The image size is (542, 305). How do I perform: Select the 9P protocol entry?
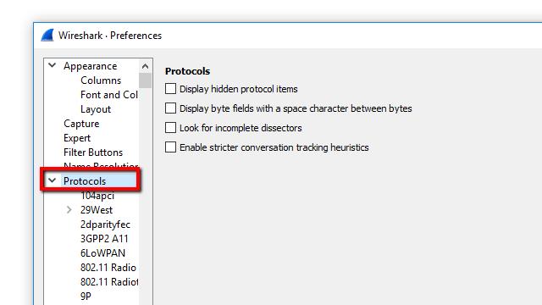pyautogui.click(x=86, y=297)
